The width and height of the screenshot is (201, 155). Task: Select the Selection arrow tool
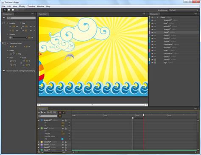[x=5, y=10]
